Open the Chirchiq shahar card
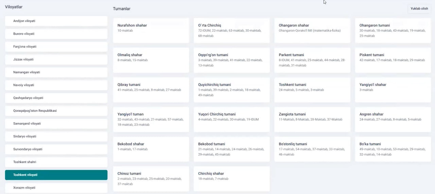The width and height of the screenshot is (435, 194). (232, 179)
